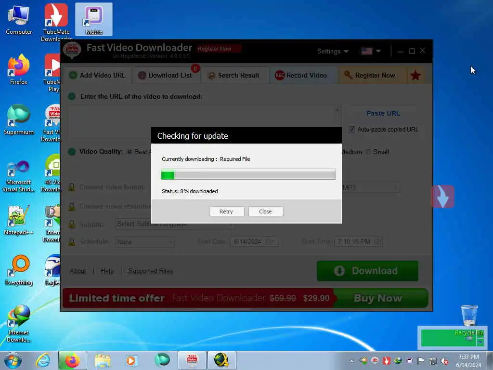Select the Supermium desktop shortcut
Image resolution: width=493 pixels, height=370 pixels.
pyautogui.click(x=19, y=119)
